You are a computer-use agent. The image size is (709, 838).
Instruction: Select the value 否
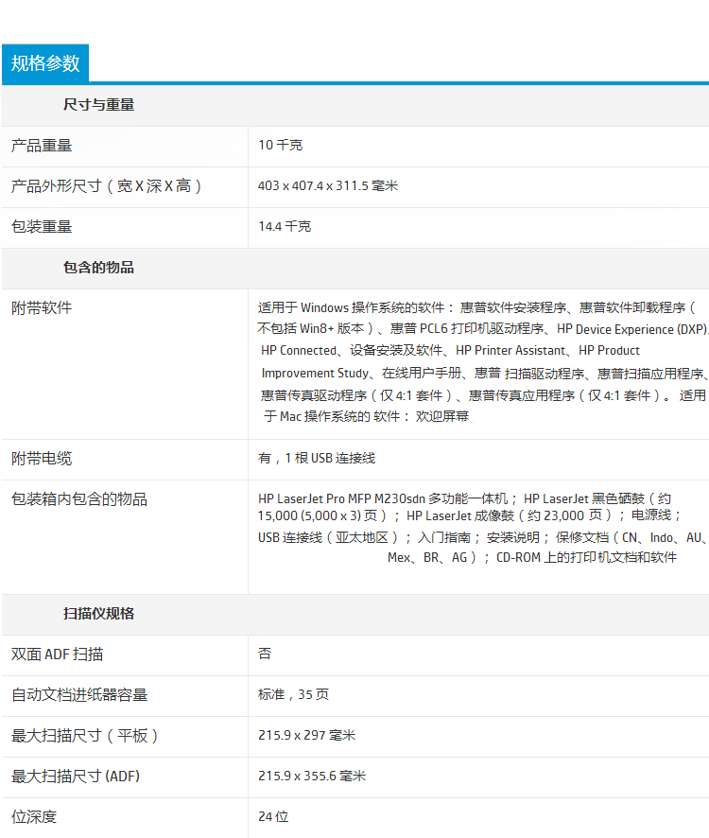(265, 654)
